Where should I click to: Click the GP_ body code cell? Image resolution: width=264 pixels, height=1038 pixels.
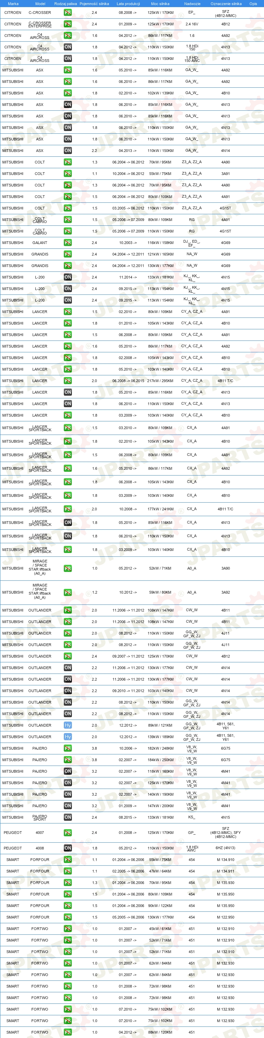[192, 833]
